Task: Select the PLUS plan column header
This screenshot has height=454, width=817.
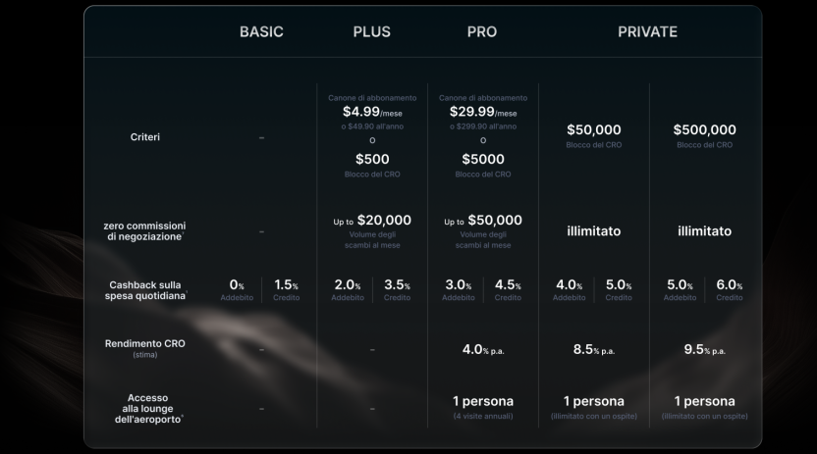Action: (x=371, y=31)
